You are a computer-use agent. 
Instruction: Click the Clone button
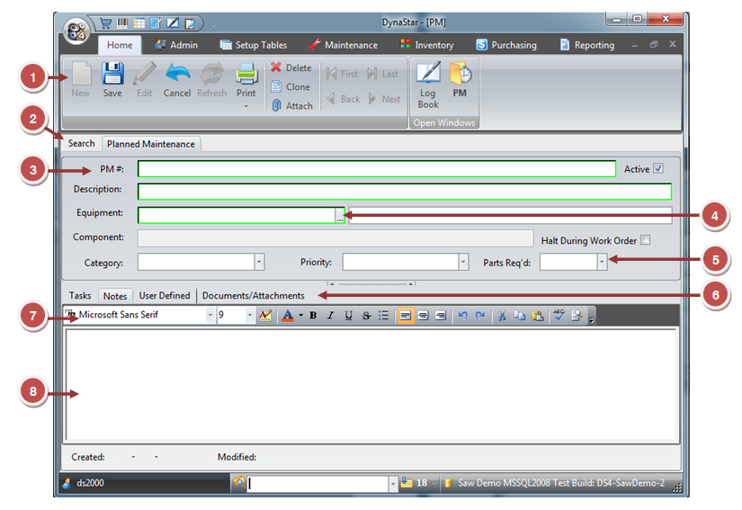291,86
